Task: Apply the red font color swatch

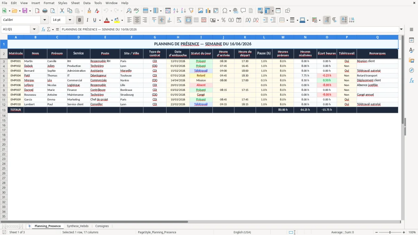Action: click(107, 20)
